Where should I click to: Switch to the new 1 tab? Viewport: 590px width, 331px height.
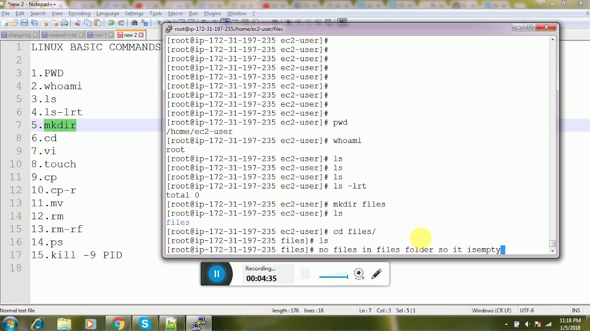[x=100, y=35]
